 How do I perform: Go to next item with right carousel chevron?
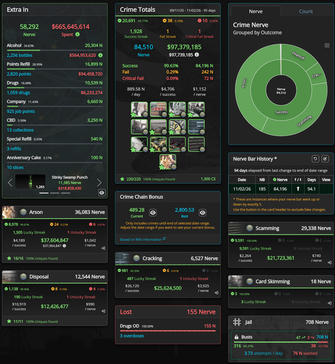click(x=99, y=183)
